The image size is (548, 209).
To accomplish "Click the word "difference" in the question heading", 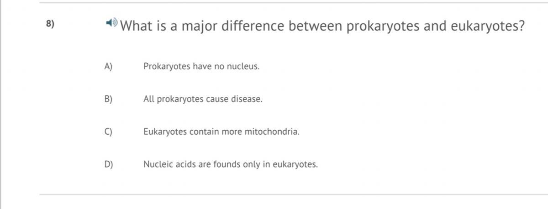I will click(253, 26).
